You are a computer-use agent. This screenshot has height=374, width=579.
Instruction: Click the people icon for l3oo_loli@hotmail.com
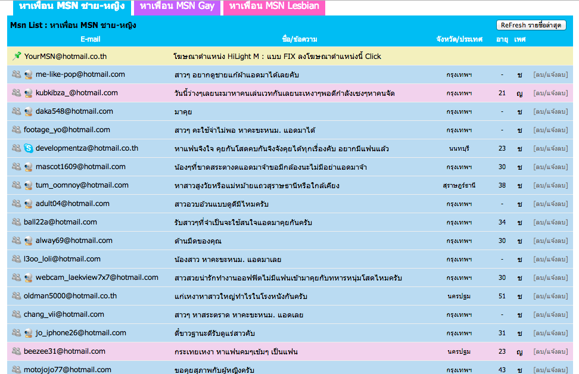pyautogui.click(x=16, y=259)
